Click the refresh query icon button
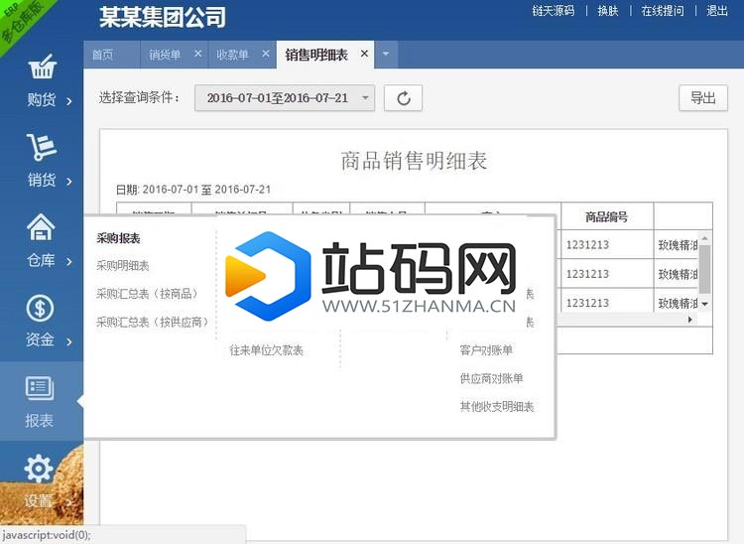Image resolution: width=744 pixels, height=544 pixels. pos(403,98)
